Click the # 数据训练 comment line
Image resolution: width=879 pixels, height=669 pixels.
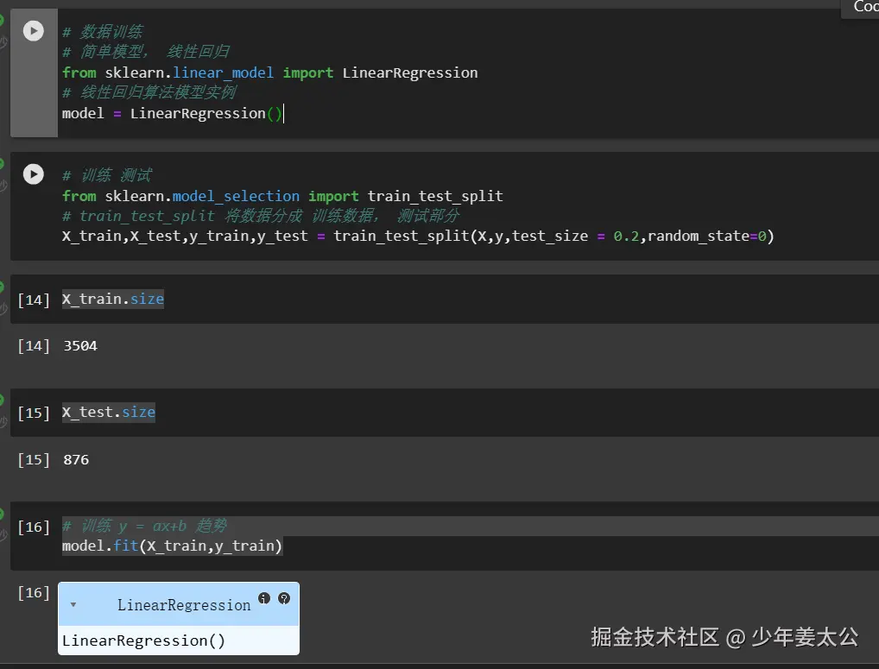click(x=103, y=31)
